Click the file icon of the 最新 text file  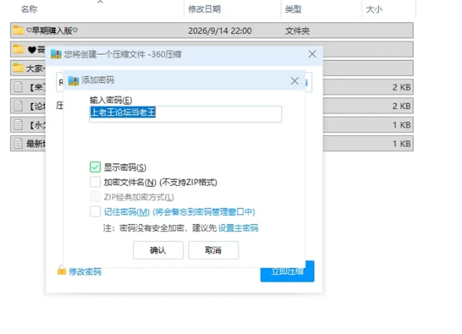[18, 144]
